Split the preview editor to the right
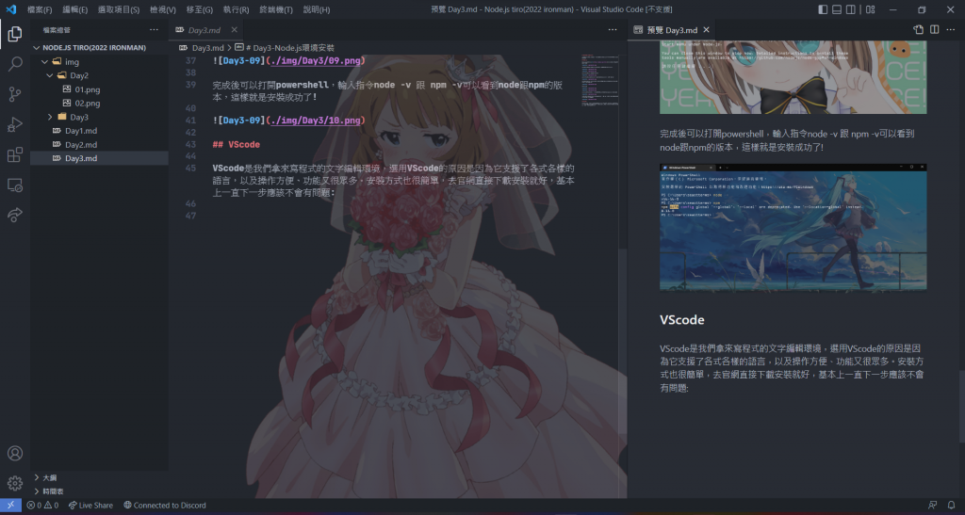Image resolution: width=965 pixels, height=515 pixels. pyautogui.click(x=934, y=29)
